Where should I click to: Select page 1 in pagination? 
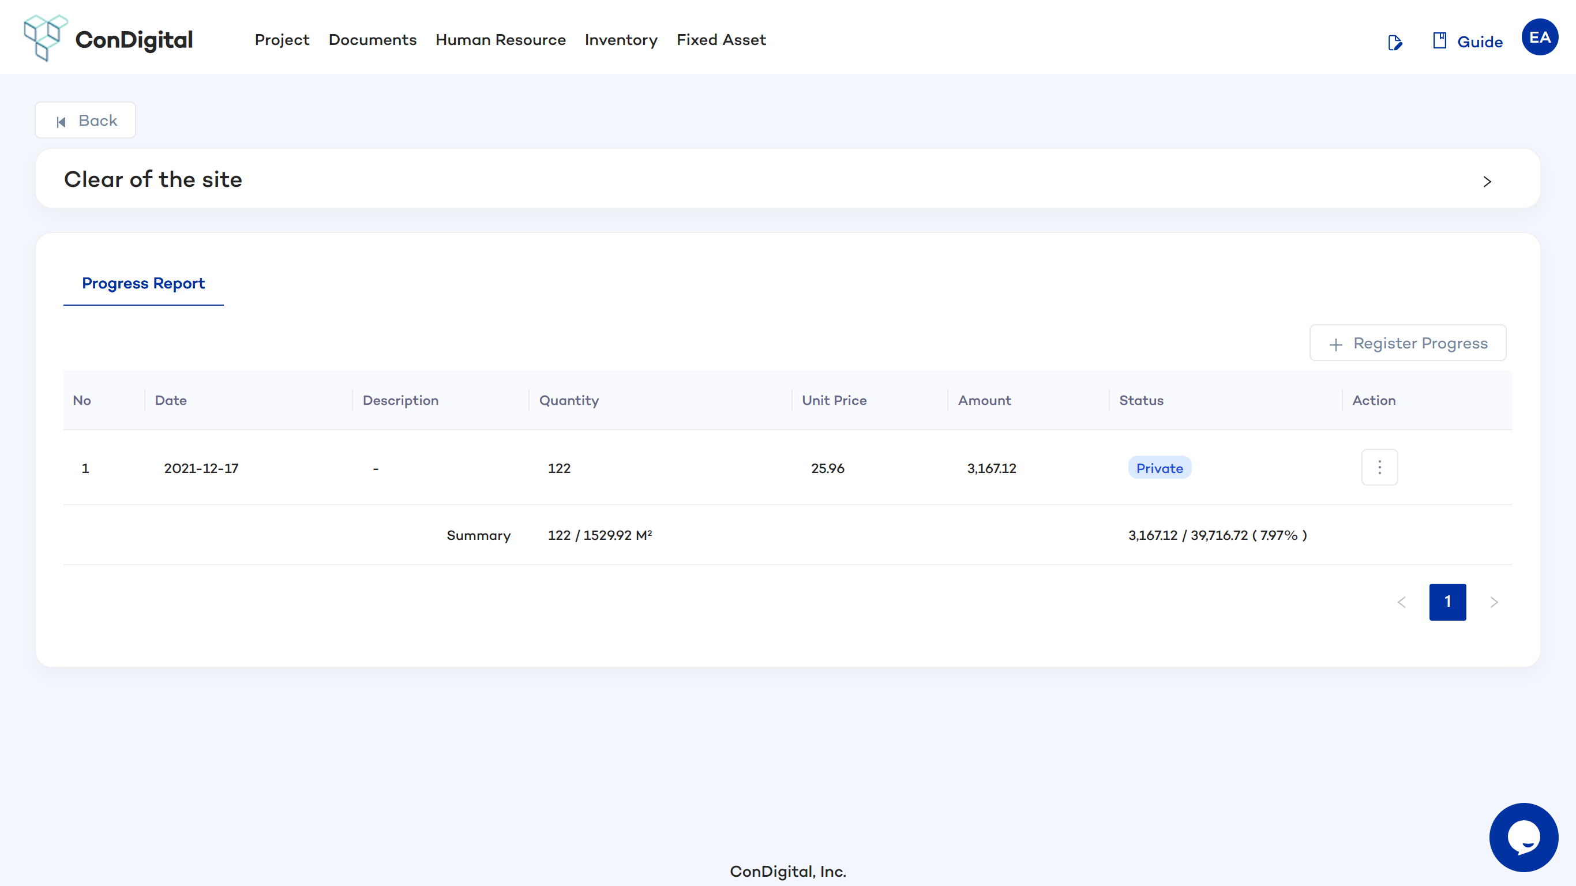(x=1447, y=602)
